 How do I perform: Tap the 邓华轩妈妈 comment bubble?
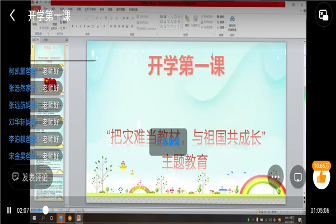pos(34,122)
